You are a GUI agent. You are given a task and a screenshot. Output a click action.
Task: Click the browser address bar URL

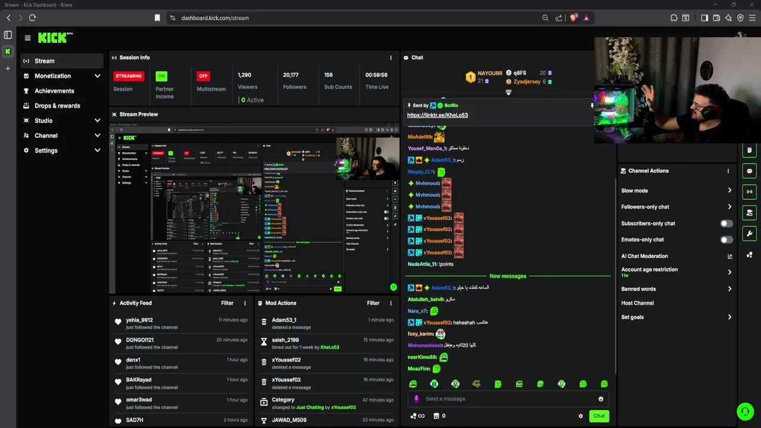tap(215, 18)
